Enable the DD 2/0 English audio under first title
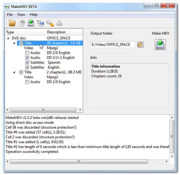The height and width of the screenshot is (175, 180). coord(27,53)
